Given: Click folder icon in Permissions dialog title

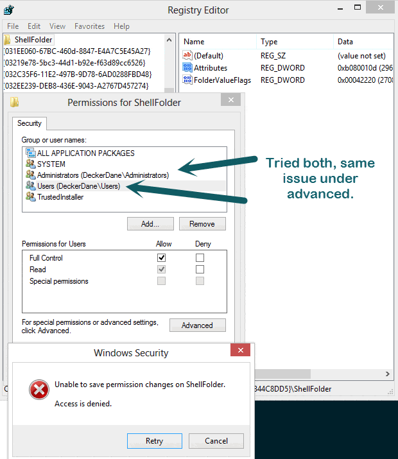Looking at the screenshot, I should coord(14,102).
